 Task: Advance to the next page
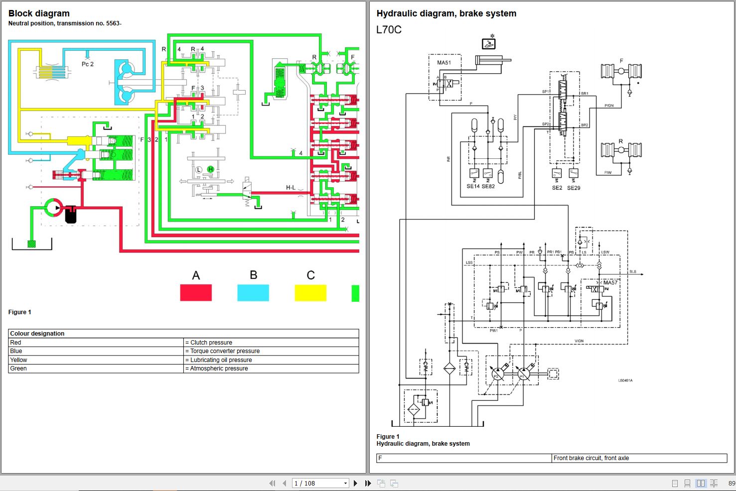tap(355, 483)
